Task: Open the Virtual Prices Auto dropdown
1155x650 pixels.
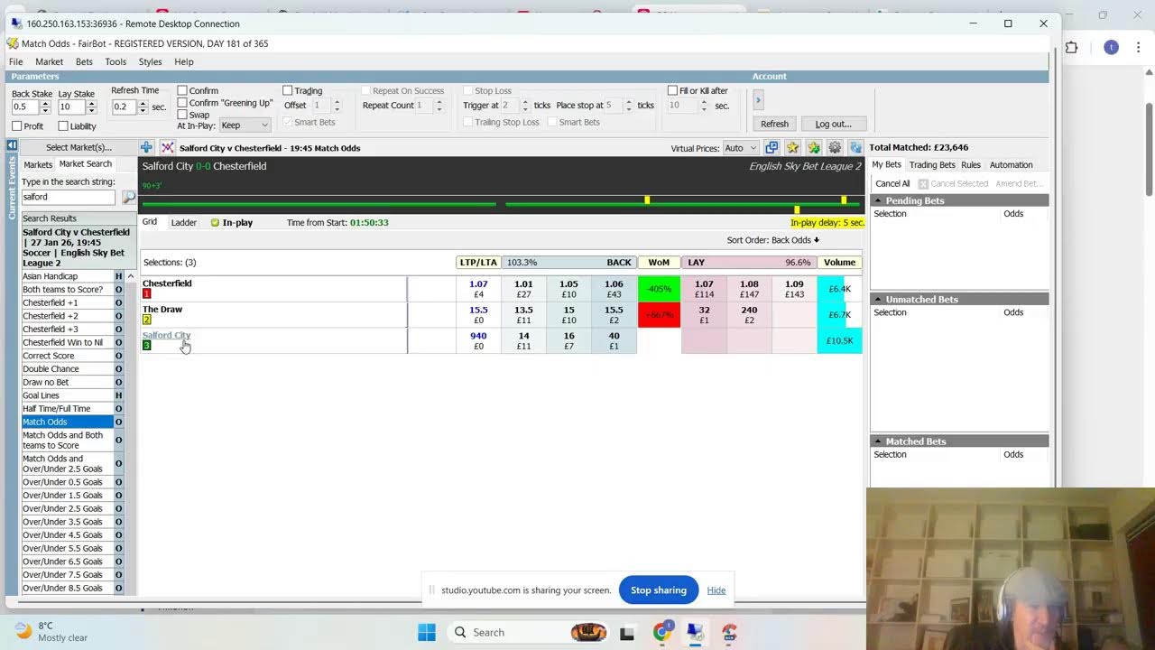Action: pyautogui.click(x=740, y=148)
